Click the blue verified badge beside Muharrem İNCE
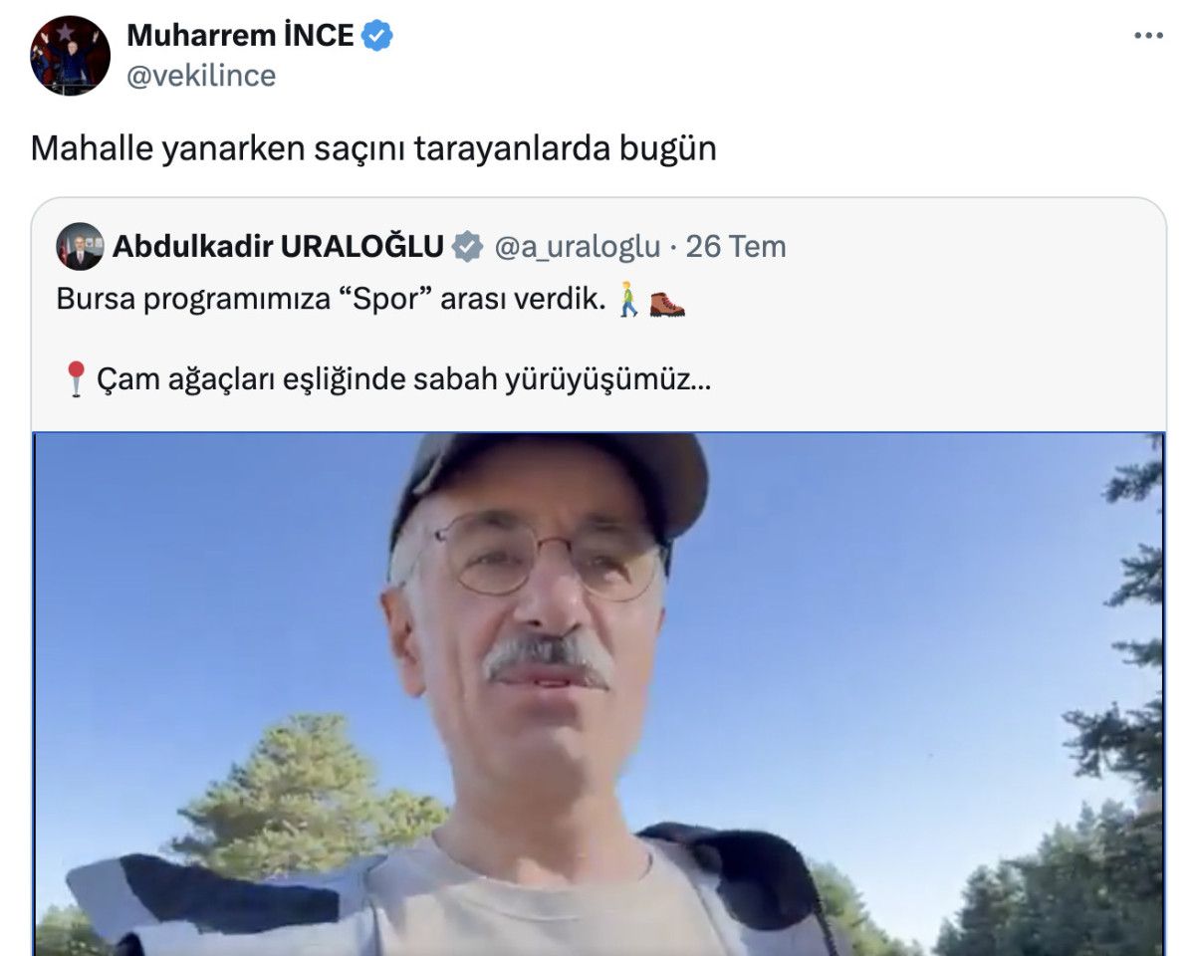The width and height of the screenshot is (1195, 956). [376, 36]
